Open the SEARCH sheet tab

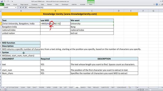pos(83,87)
